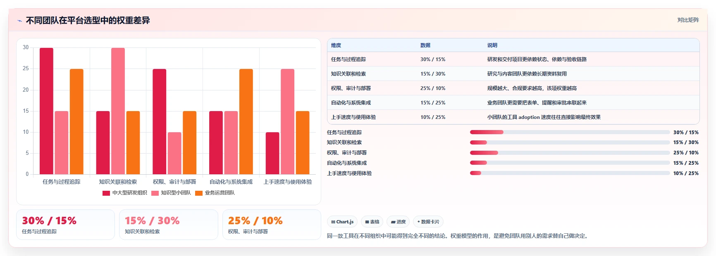Select the Chart.js tag chip
This screenshot has width=716, height=256.
point(342,222)
